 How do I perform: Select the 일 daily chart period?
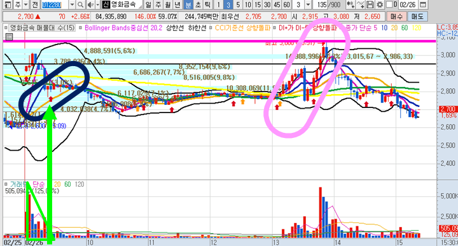point(148,4)
